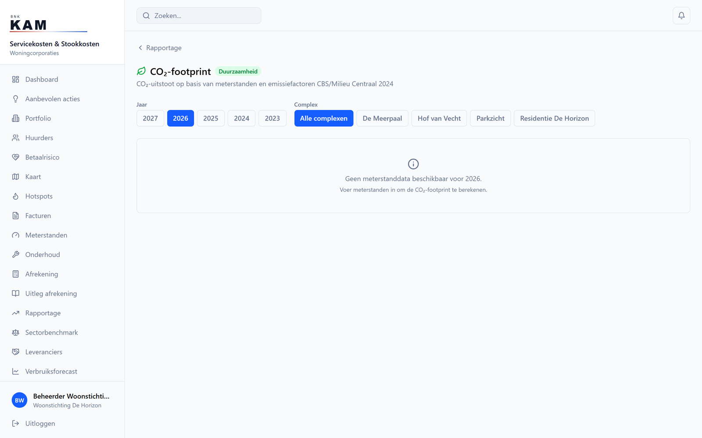Screen dimensions: 702x438
Task: Click the Meterstanden gauge icon
Action: coord(16,235)
